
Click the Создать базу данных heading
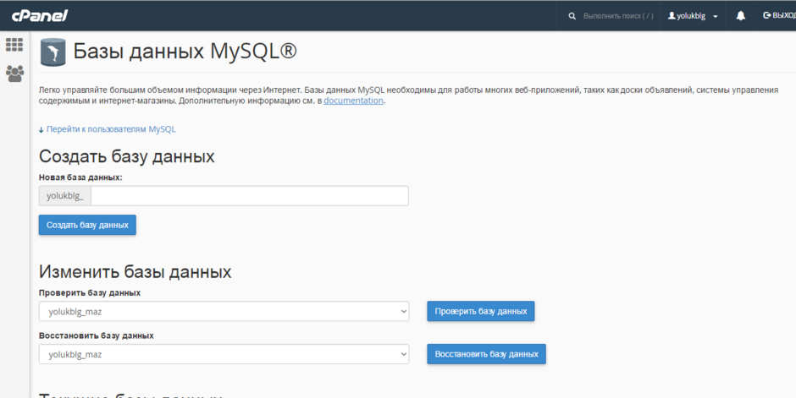[x=127, y=156]
